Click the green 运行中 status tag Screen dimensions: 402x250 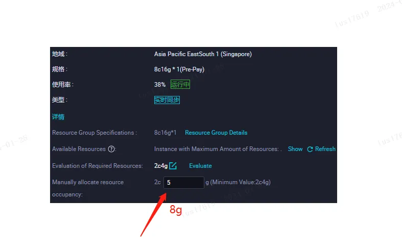coord(180,85)
